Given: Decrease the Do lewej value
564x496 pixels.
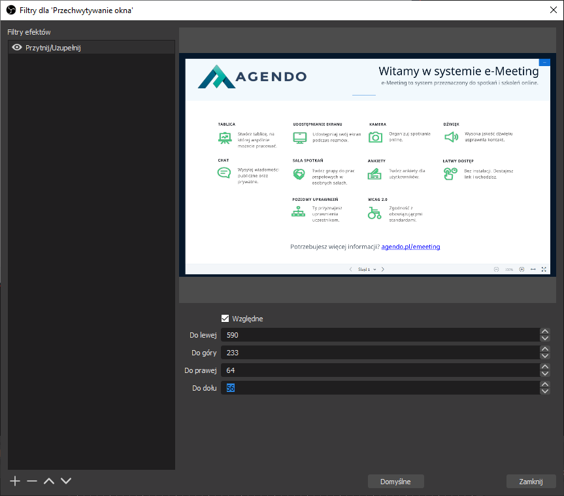Looking at the screenshot, I should pos(544,338).
